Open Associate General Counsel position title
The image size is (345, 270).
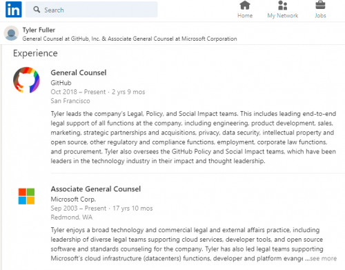coord(96,189)
